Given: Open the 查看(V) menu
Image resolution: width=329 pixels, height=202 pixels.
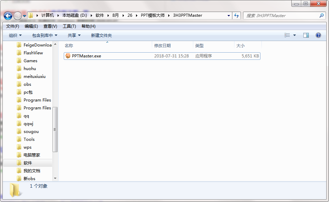Looking at the screenshot, I should pyautogui.click(x=50, y=26).
